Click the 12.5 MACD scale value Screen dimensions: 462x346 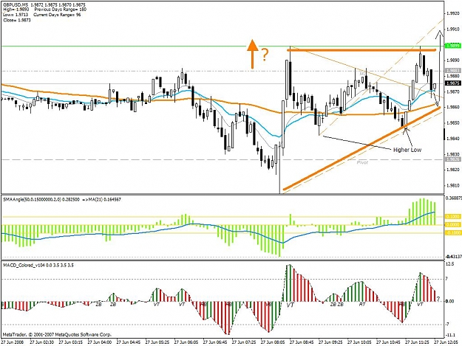[449, 264]
